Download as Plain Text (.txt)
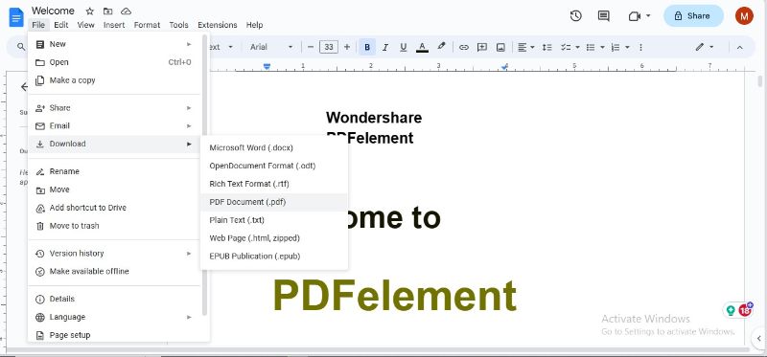Viewport: 767px width, 357px height. (274, 220)
